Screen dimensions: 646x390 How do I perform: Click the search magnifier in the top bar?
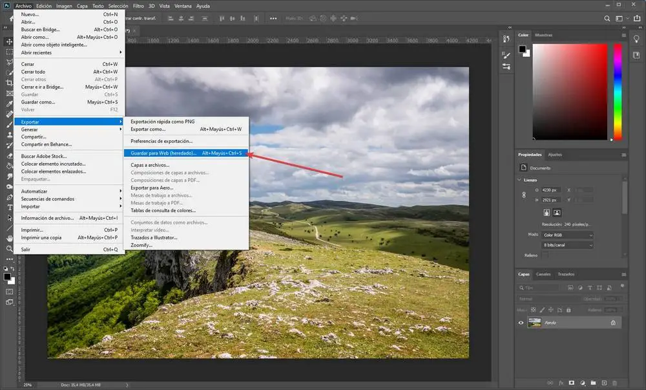(607, 19)
